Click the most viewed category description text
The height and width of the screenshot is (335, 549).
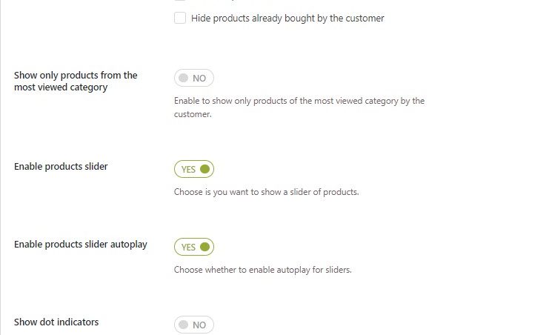tap(299, 107)
